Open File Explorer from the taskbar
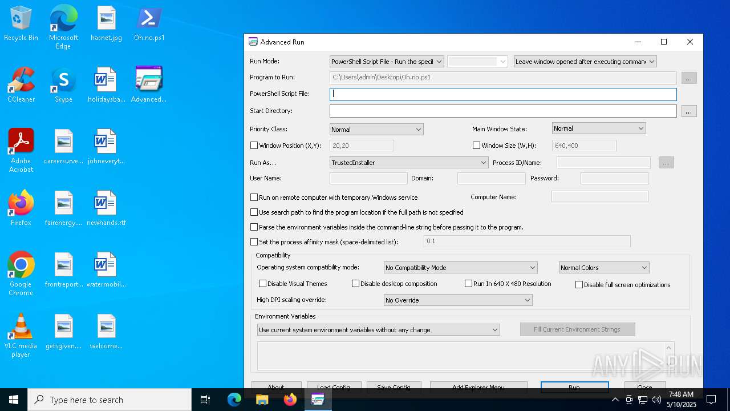This screenshot has height=411, width=730. [262, 400]
